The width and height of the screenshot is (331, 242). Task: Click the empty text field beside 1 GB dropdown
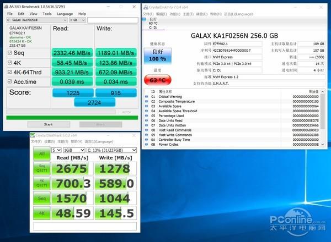point(113,20)
